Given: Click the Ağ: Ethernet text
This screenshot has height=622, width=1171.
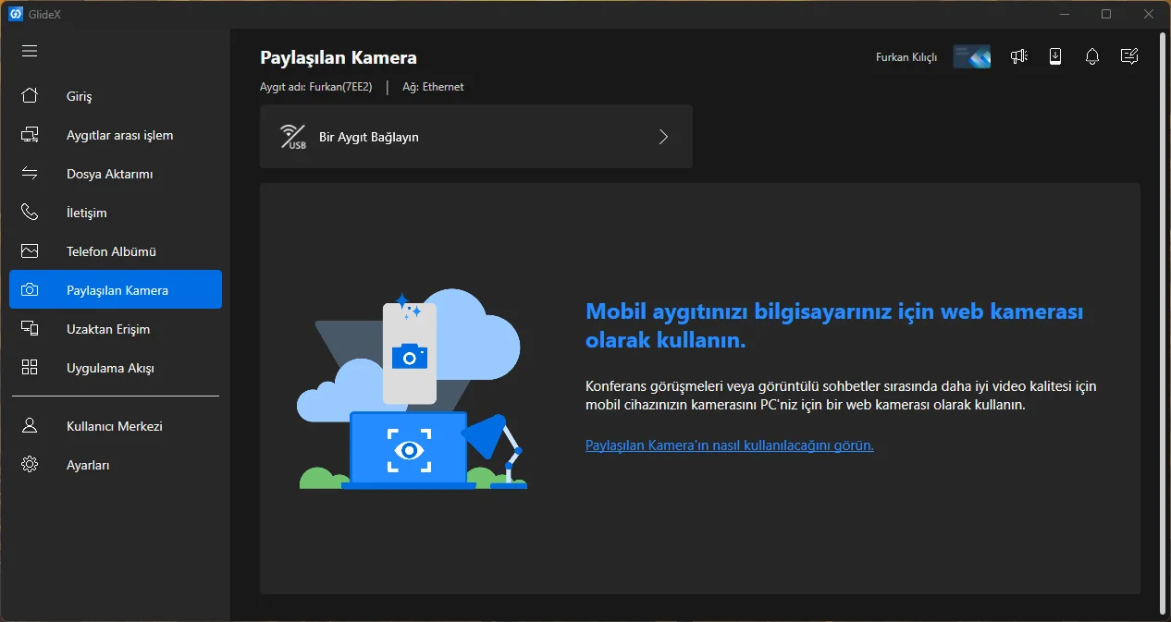Looking at the screenshot, I should coord(433,87).
